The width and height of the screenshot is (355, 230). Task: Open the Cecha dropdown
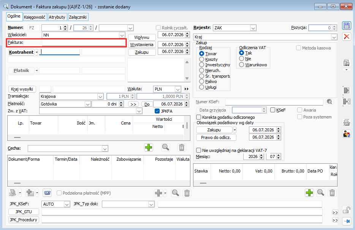105,149
